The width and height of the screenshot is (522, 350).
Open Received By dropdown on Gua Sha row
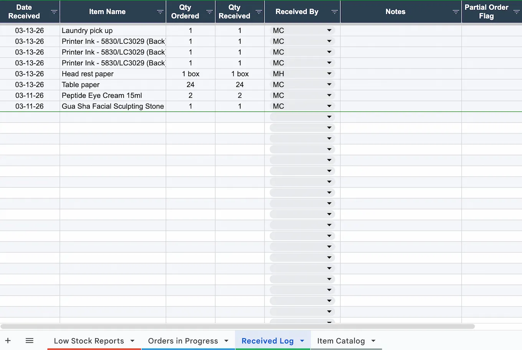click(x=329, y=106)
